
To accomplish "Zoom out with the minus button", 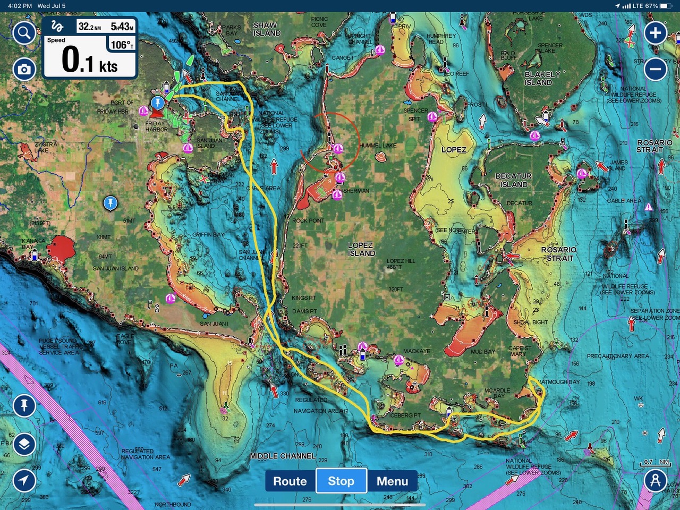I will tap(656, 69).
